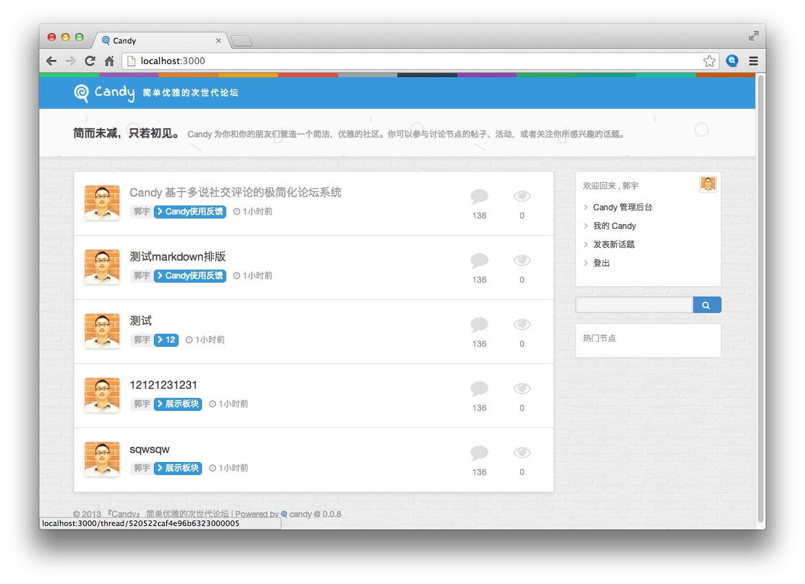Click the page vertical scrollbar
This screenshot has width=805, height=584.
point(762,298)
